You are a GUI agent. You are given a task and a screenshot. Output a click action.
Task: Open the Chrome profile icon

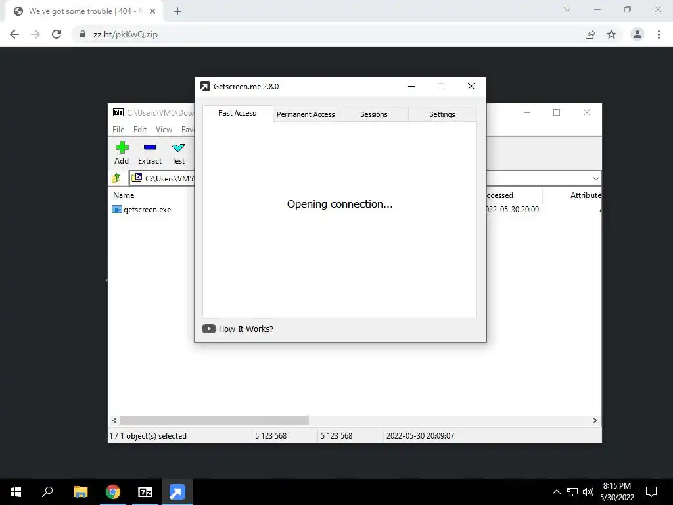(638, 34)
